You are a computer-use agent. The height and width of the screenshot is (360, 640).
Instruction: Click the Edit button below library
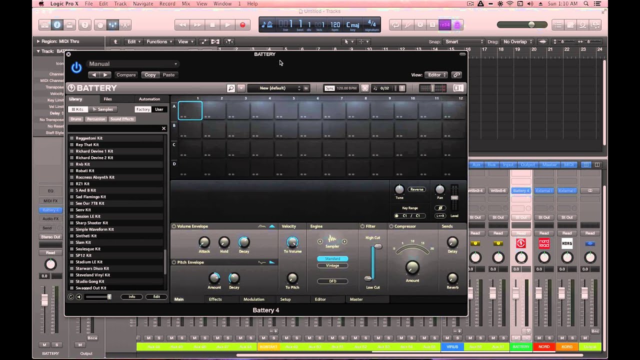click(x=156, y=297)
